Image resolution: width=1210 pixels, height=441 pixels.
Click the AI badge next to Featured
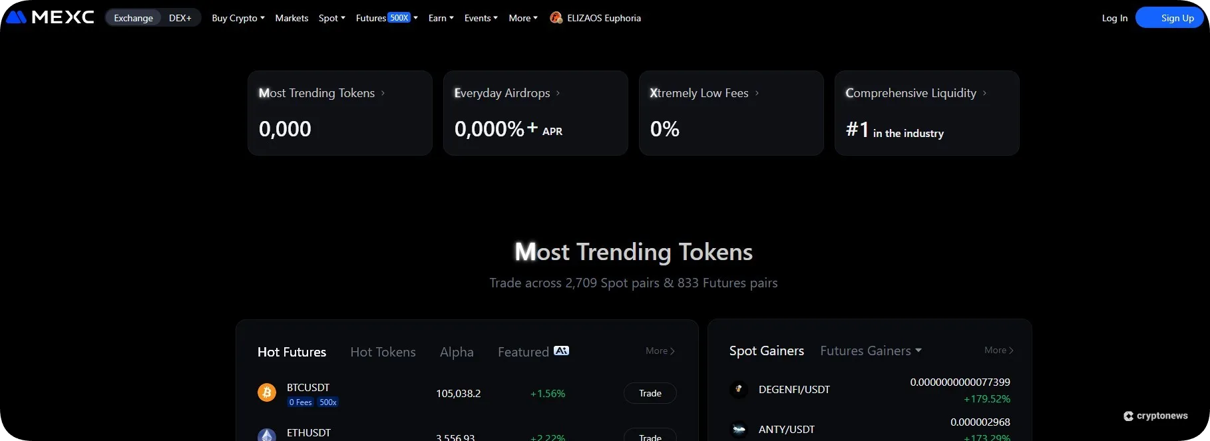562,351
